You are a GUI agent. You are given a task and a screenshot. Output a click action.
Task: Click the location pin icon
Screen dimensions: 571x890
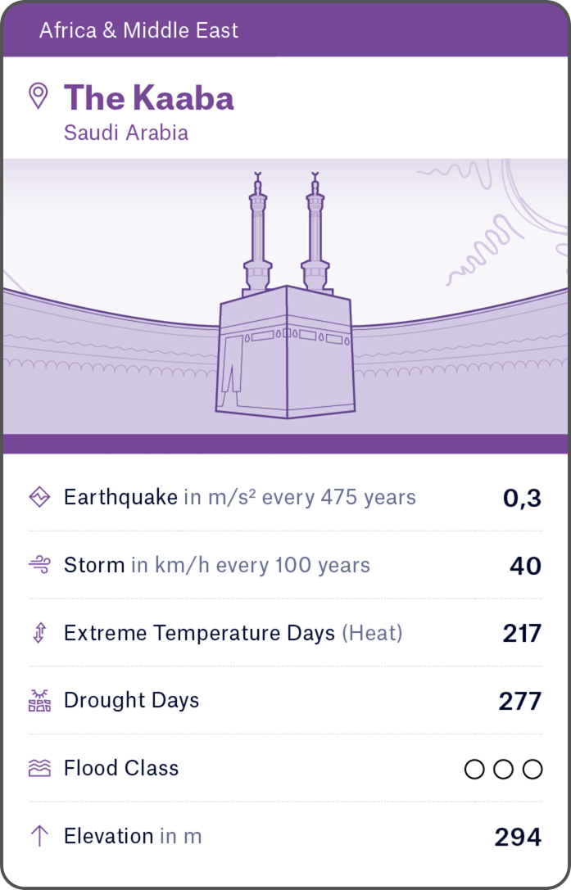point(39,96)
